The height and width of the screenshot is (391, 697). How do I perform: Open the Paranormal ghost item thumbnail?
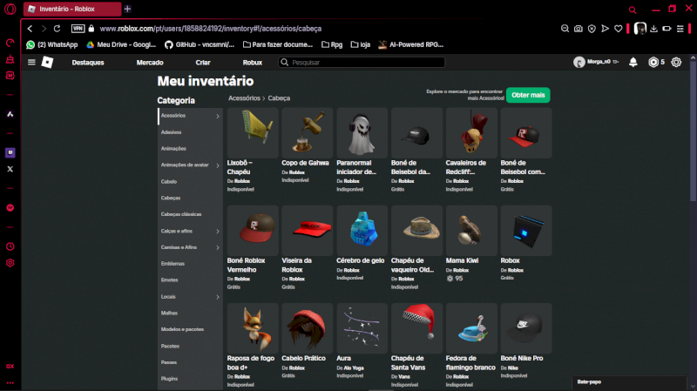(x=362, y=133)
